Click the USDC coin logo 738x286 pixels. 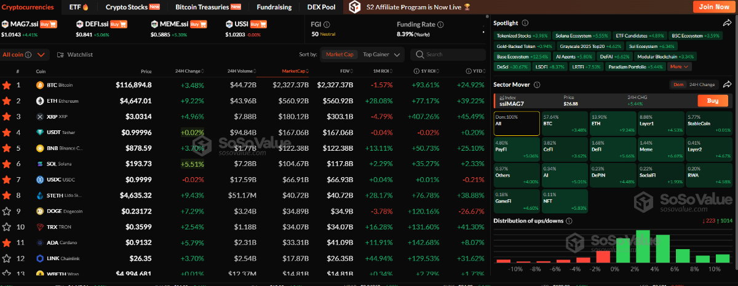click(39, 180)
